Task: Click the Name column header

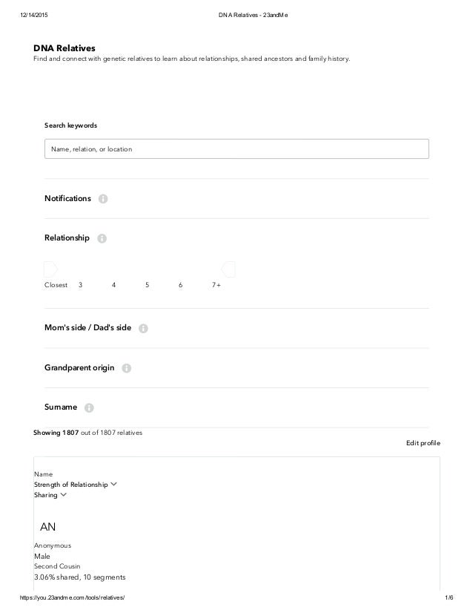Action: pyautogui.click(x=43, y=473)
